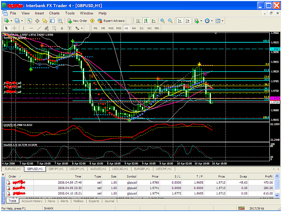Click the Indicators add icon
This screenshot has height=212, width=282.
[197, 21]
